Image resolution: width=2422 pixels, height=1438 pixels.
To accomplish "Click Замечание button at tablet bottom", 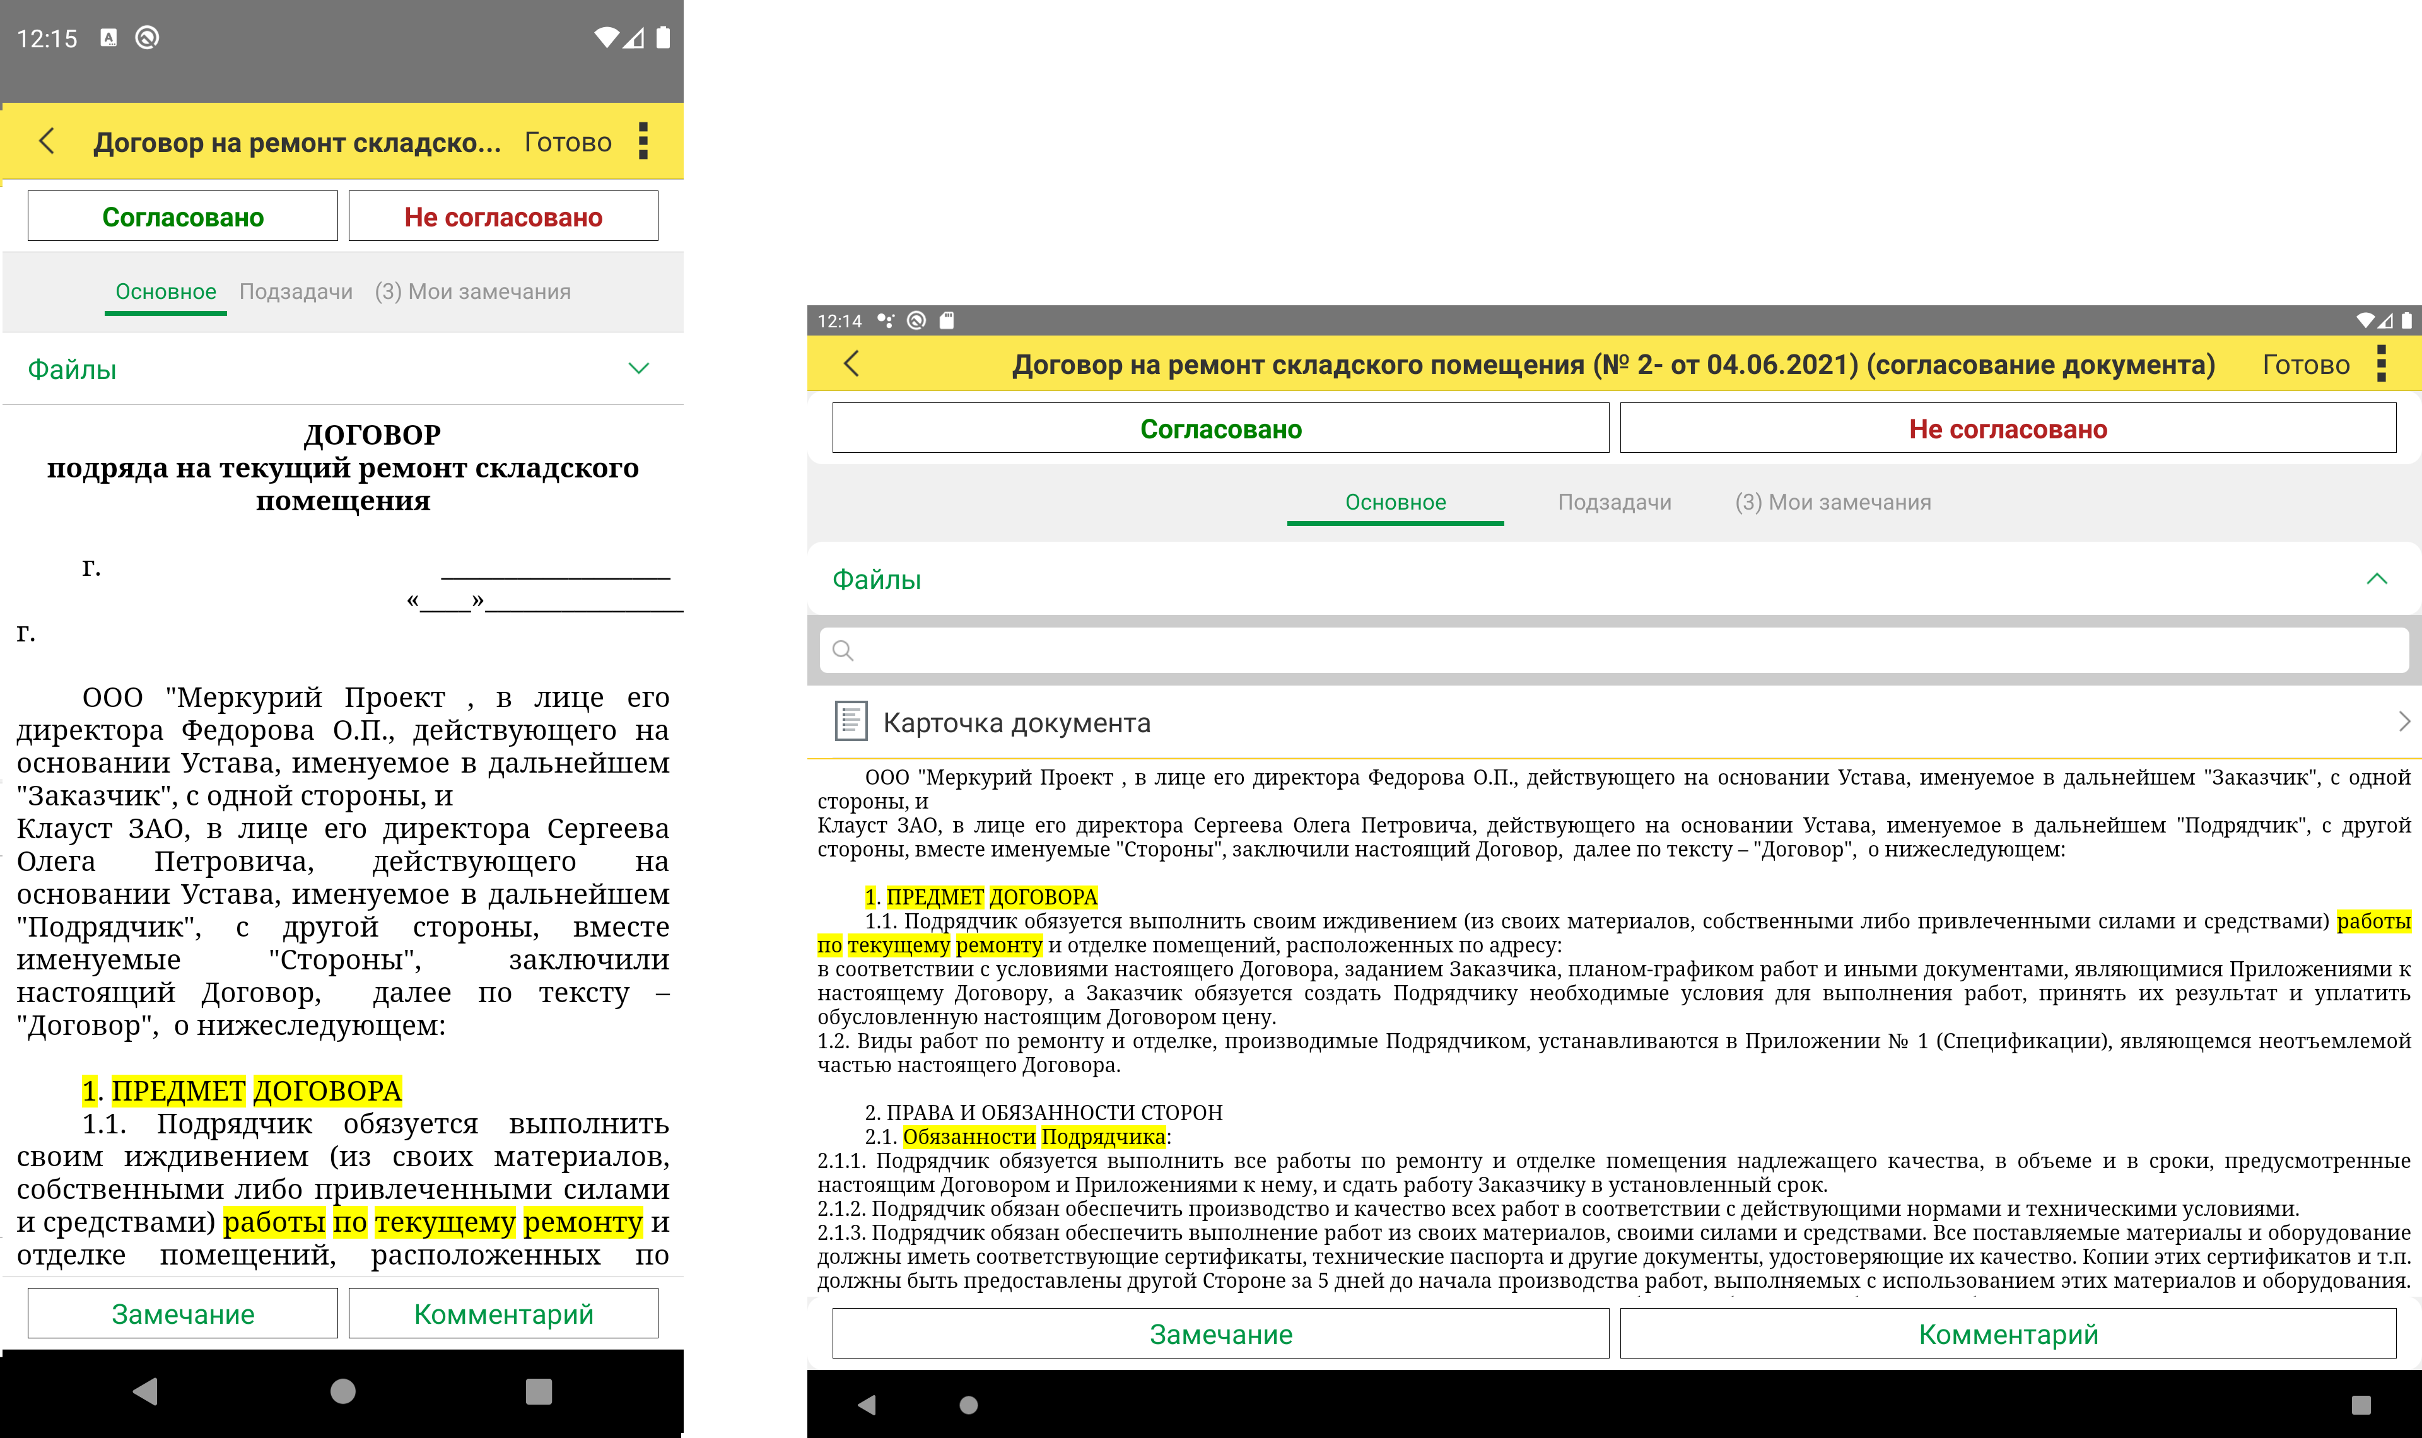I will tap(1220, 1335).
